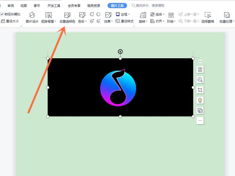235x176 pixels.
Task: Click the rotation handle above the image
Action: tap(120, 51)
